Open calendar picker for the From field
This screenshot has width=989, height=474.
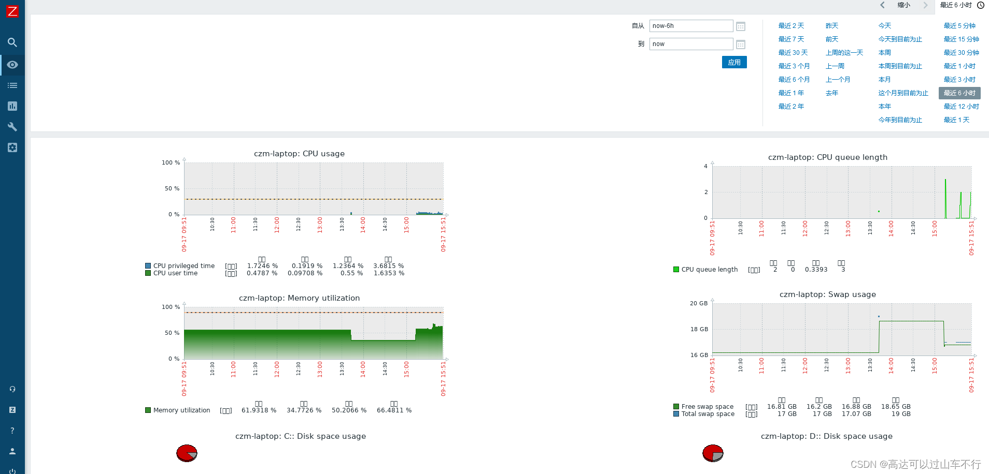pyautogui.click(x=741, y=26)
